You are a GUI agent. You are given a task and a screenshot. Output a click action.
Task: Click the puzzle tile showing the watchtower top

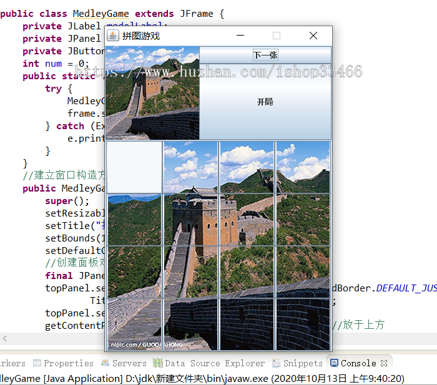click(190, 220)
